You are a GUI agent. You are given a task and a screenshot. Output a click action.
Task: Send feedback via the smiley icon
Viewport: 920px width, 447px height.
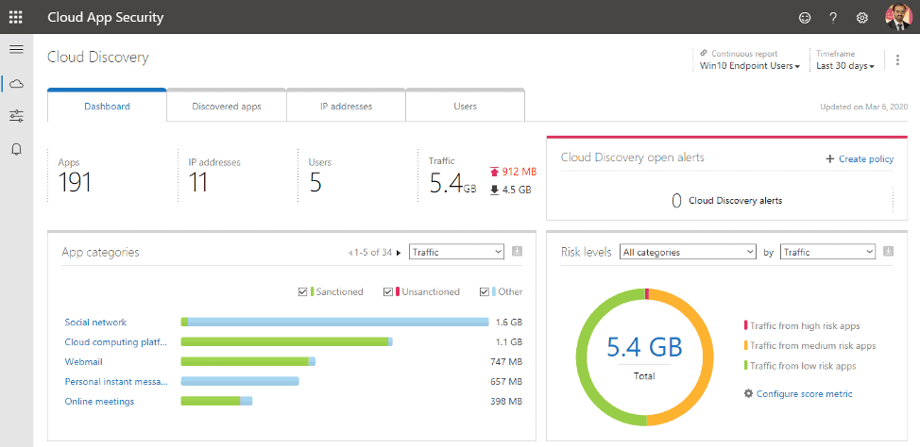click(x=805, y=18)
